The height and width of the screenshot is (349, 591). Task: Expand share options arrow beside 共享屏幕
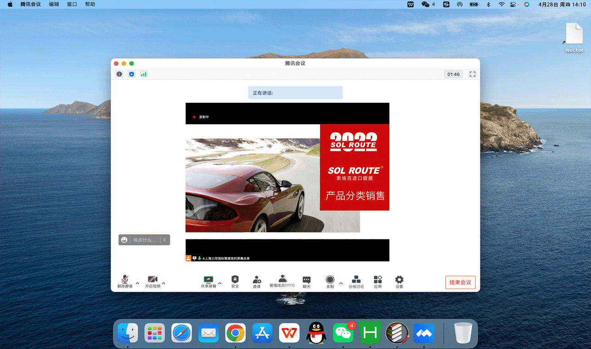(x=220, y=283)
